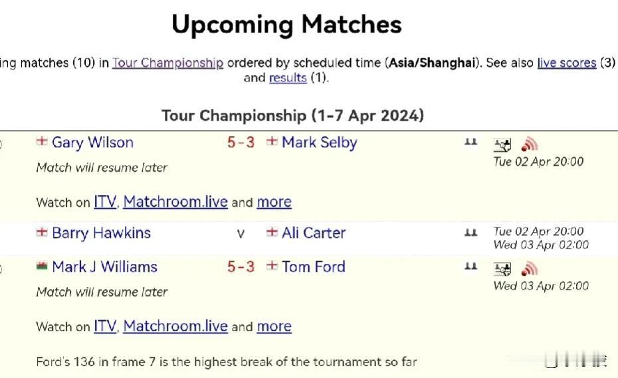Go to the live scores link
This screenshot has height=378, width=618.
tap(567, 63)
